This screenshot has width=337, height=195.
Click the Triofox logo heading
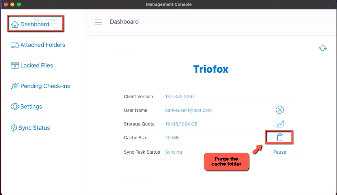[211, 69]
